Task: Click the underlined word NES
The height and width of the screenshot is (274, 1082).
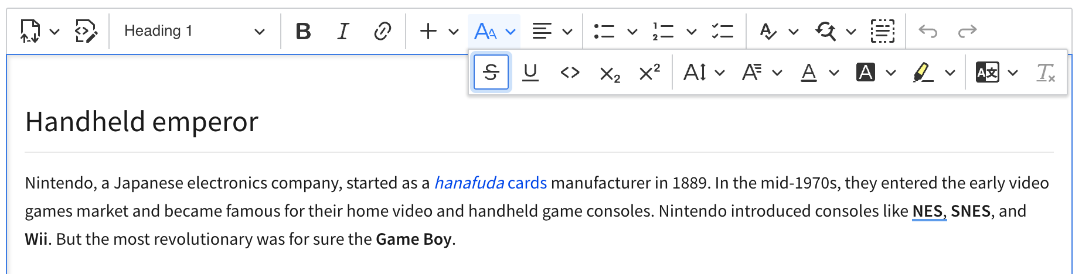Action: click(927, 211)
